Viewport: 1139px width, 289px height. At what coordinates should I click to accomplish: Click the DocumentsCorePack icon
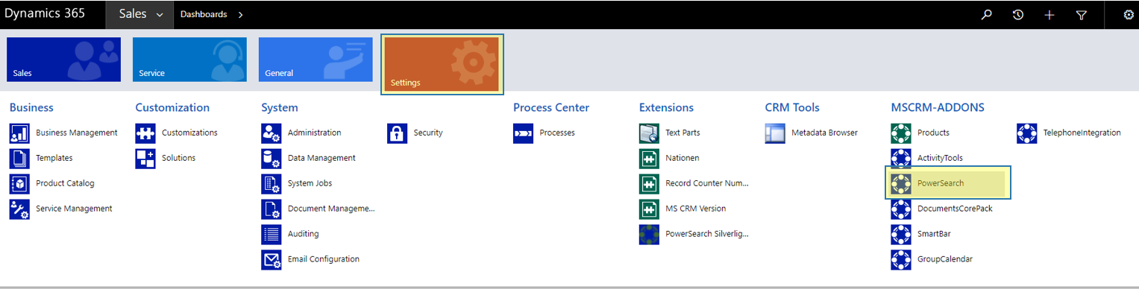902,209
